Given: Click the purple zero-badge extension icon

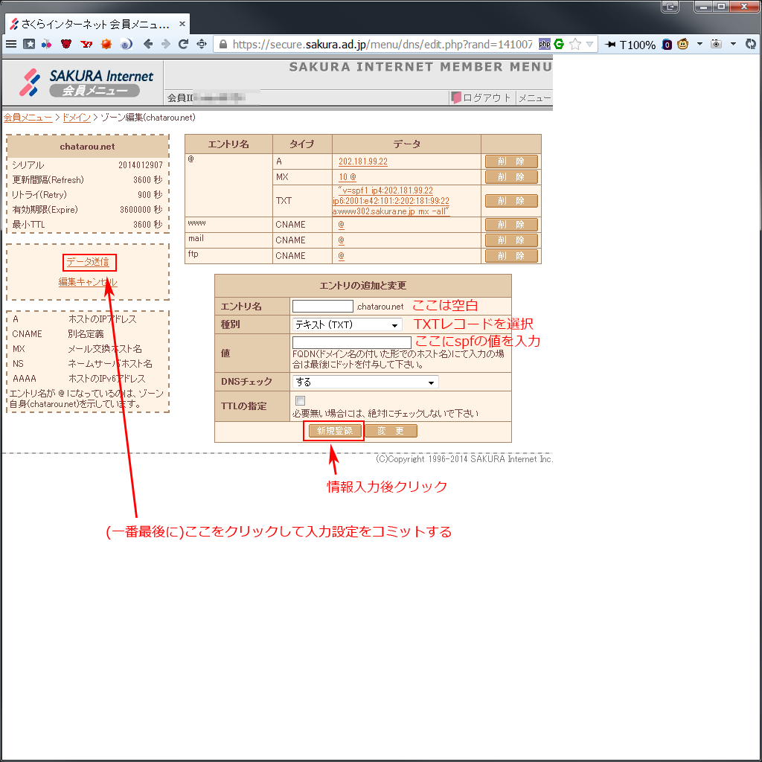Looking at the screenshot, I should (x=667, y=45).
